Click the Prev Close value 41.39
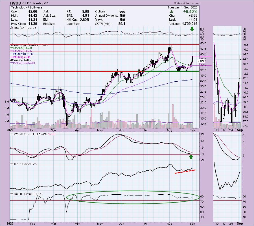 (x=33, y=24)
